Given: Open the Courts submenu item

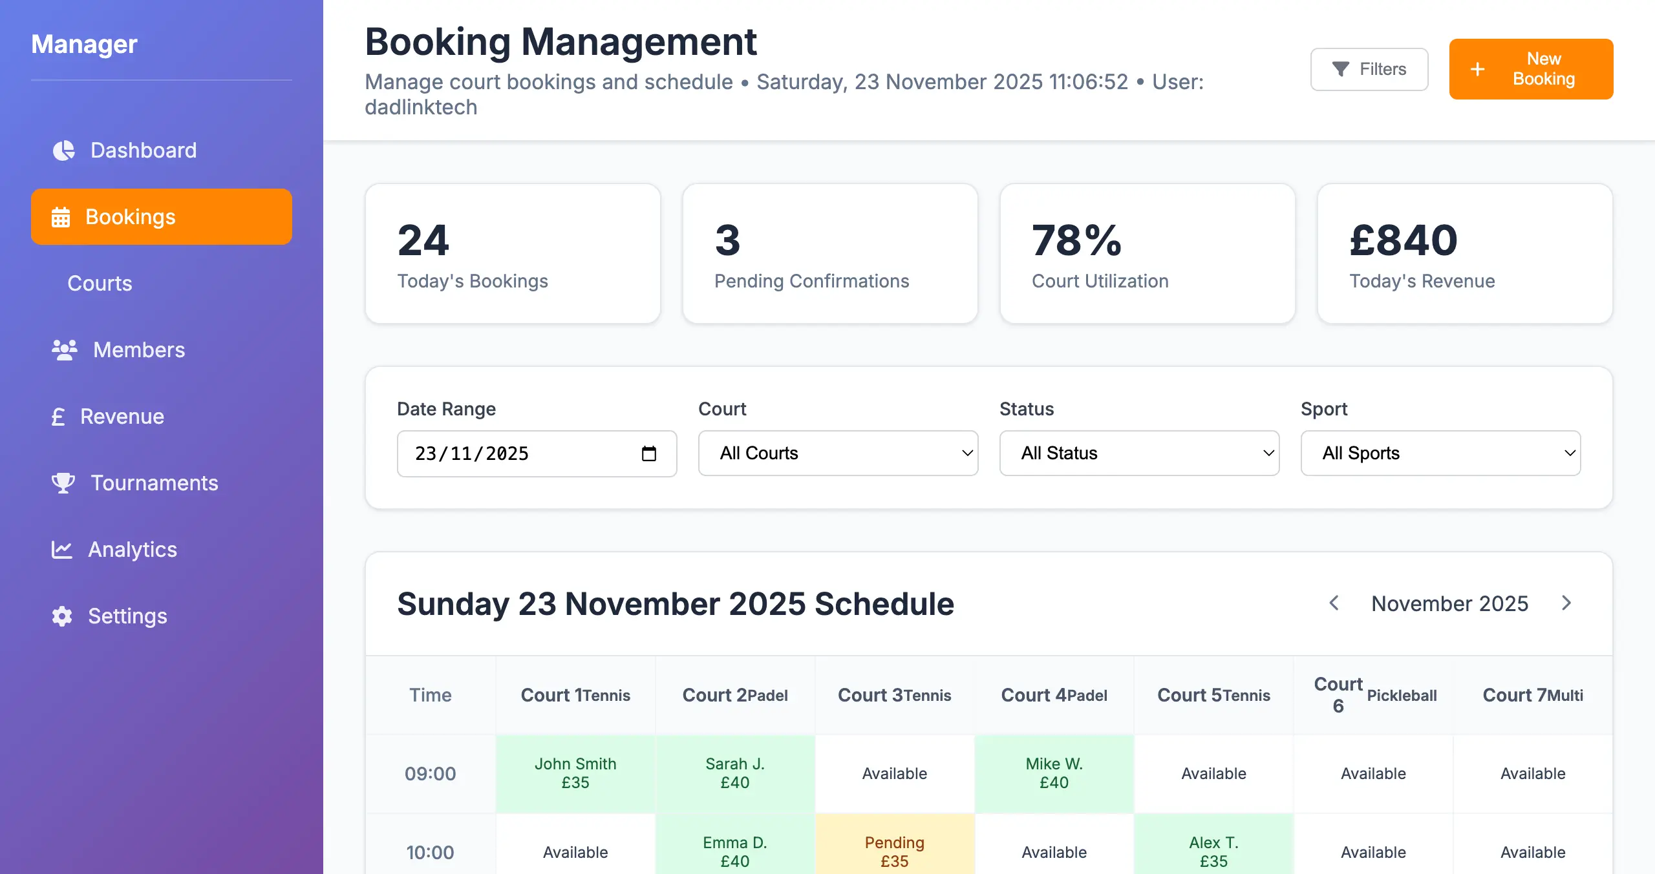Looking at the screenshot, I should (100, 284).
